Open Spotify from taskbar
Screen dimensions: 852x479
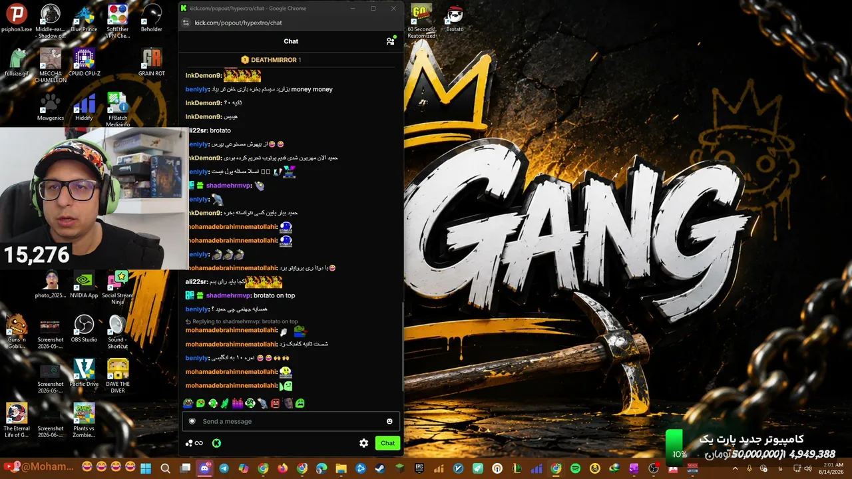(x=576, y=468)
